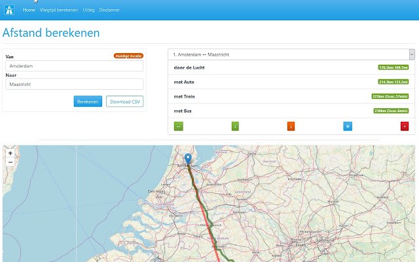This screenshot has width=419, height=262.
Task: Focus the Naar field containing Maastricht
Action: (x=74, y=84)
